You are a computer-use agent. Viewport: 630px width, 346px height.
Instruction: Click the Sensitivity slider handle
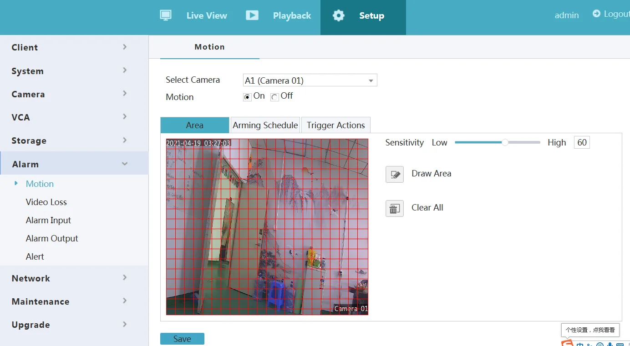point(505,142)
